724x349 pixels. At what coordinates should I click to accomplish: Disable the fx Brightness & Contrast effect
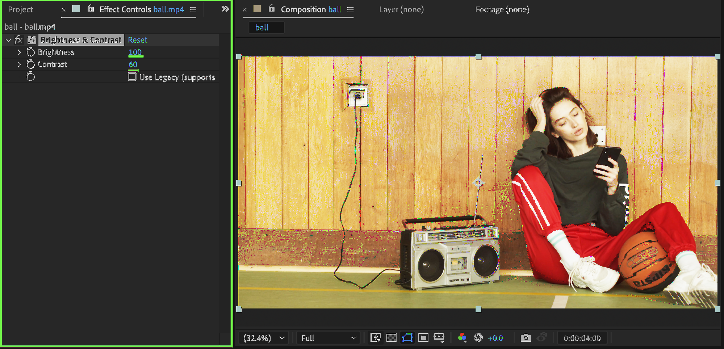pos(18,40)
